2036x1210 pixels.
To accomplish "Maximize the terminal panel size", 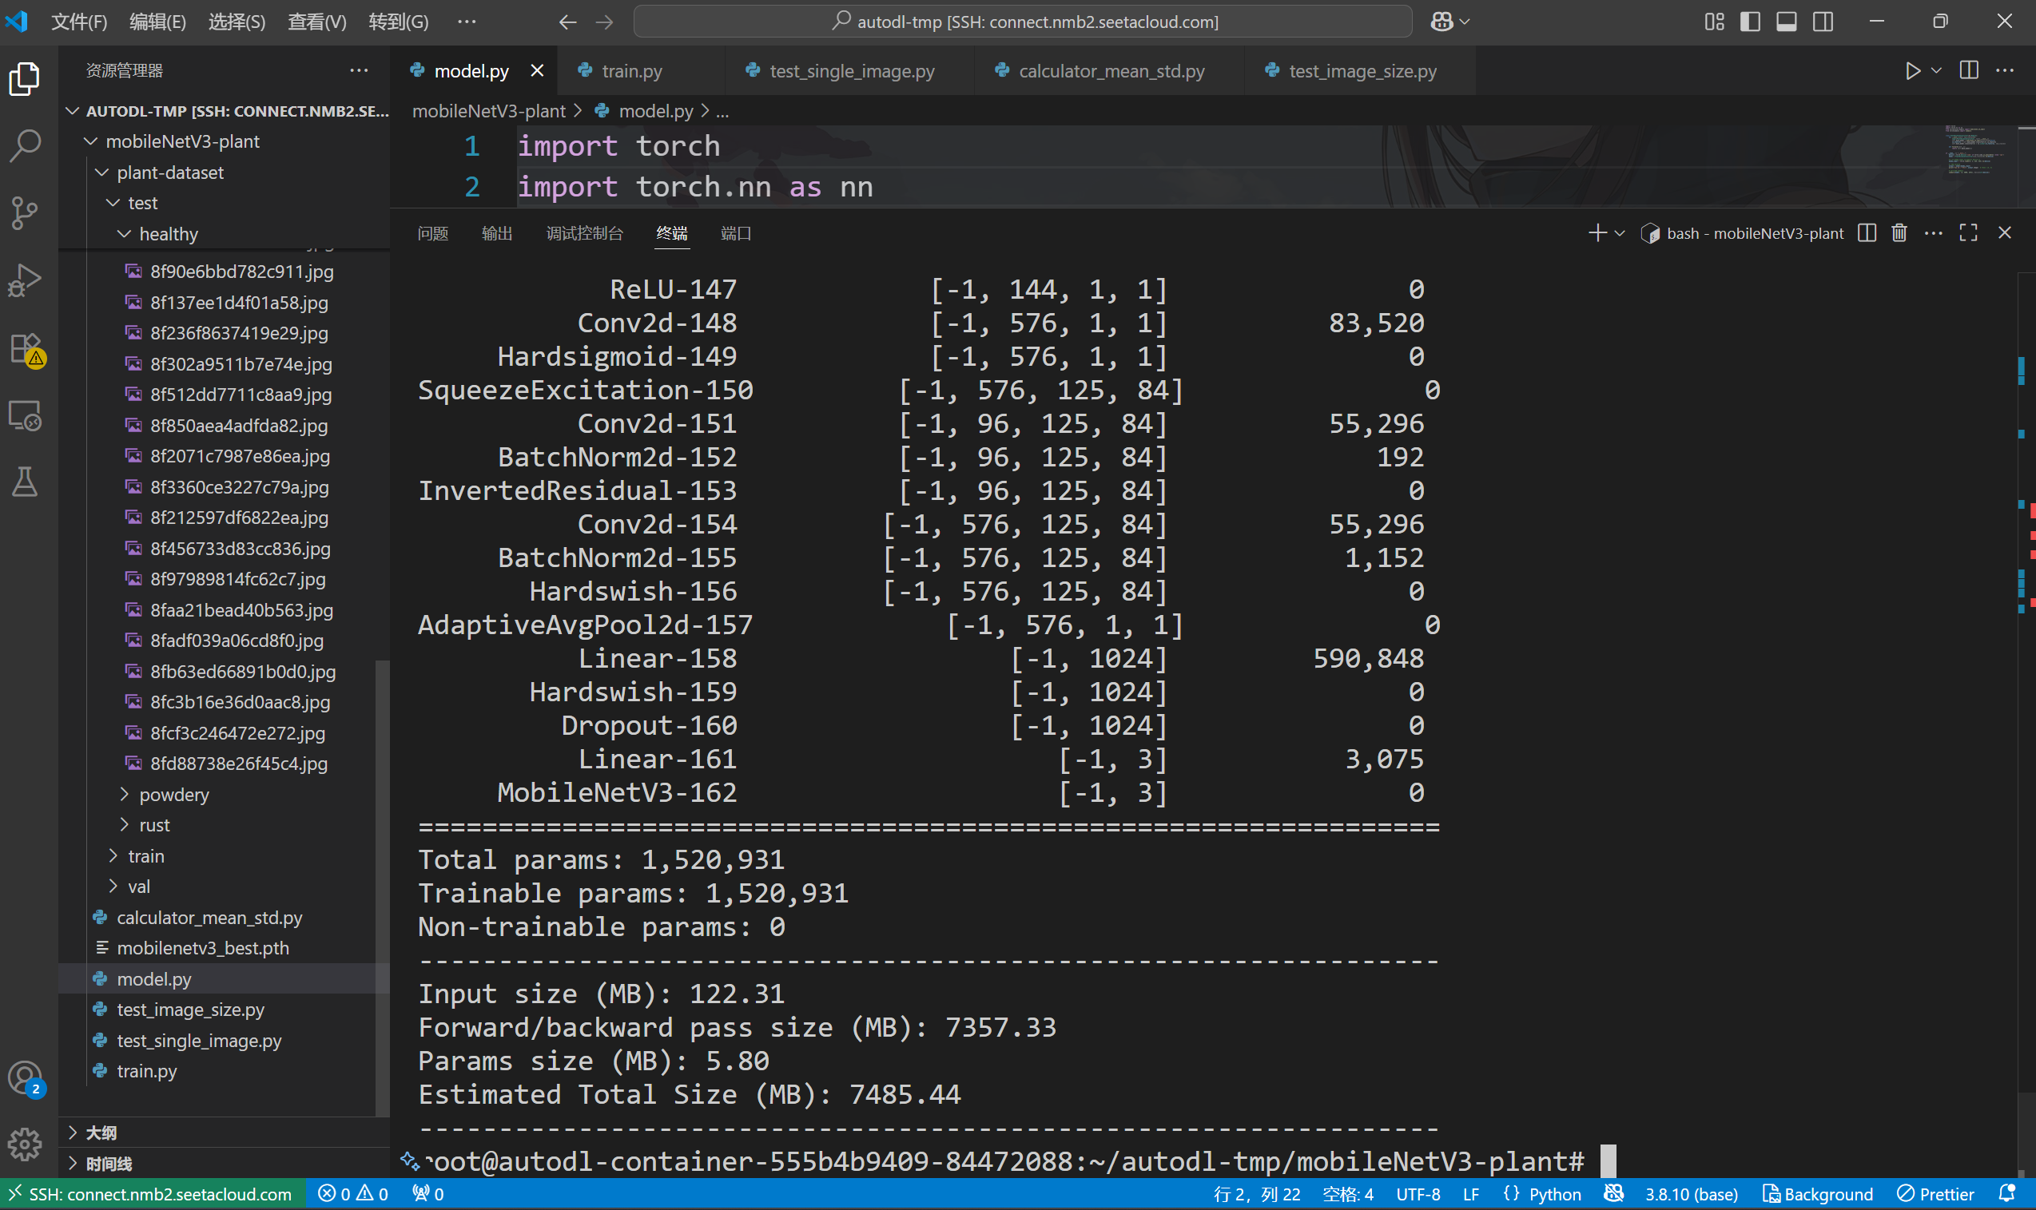I will (x=1967, y=233).
